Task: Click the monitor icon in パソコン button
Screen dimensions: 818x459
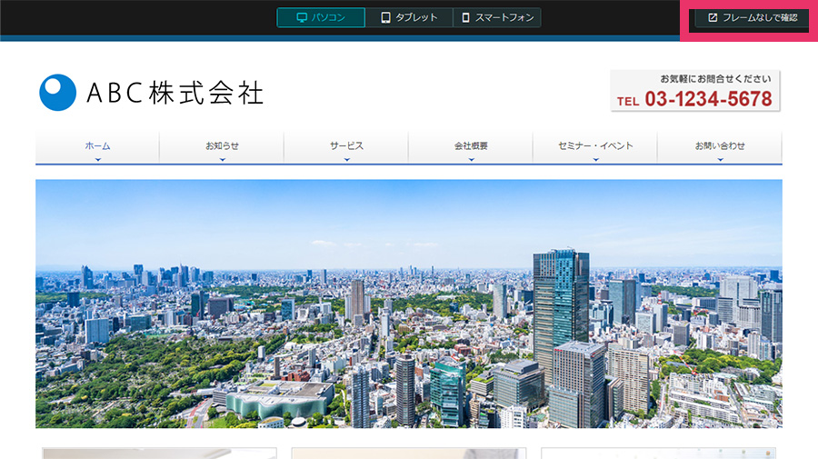Action: pyautogui.click(x=302, y=18)
